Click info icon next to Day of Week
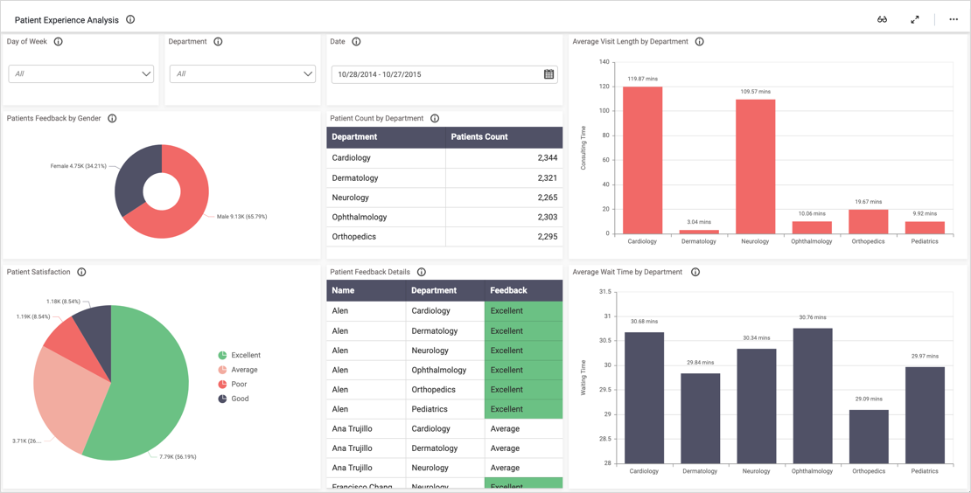Screen dimensions: 971x493 pos(59,41)
